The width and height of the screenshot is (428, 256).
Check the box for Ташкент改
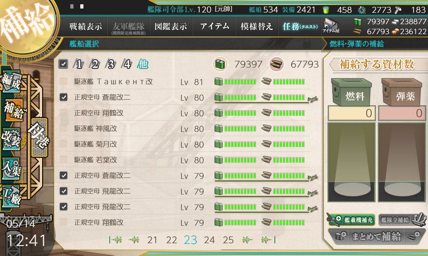point(63,82)
